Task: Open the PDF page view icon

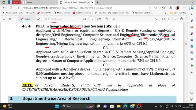Action: [113, 19]
